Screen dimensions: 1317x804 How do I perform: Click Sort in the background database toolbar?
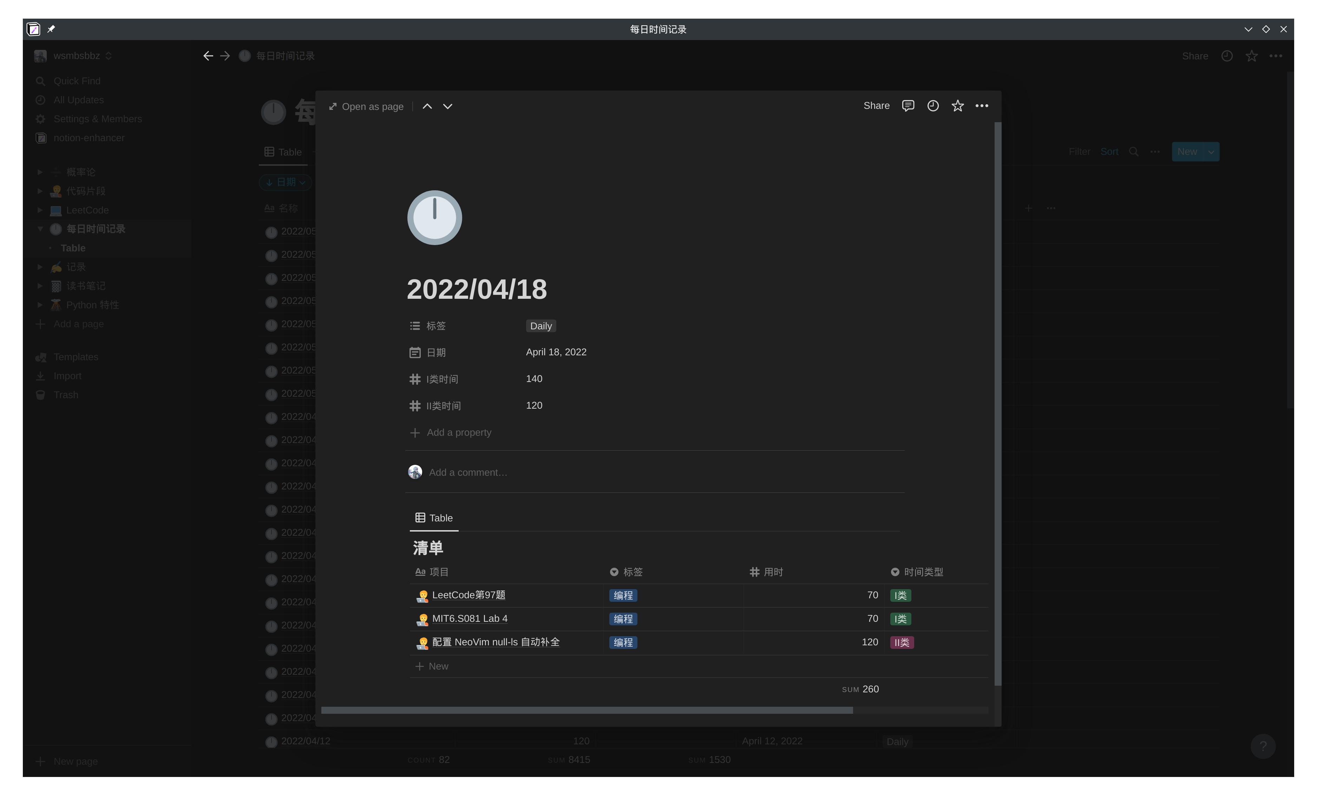click(1109, 152)
